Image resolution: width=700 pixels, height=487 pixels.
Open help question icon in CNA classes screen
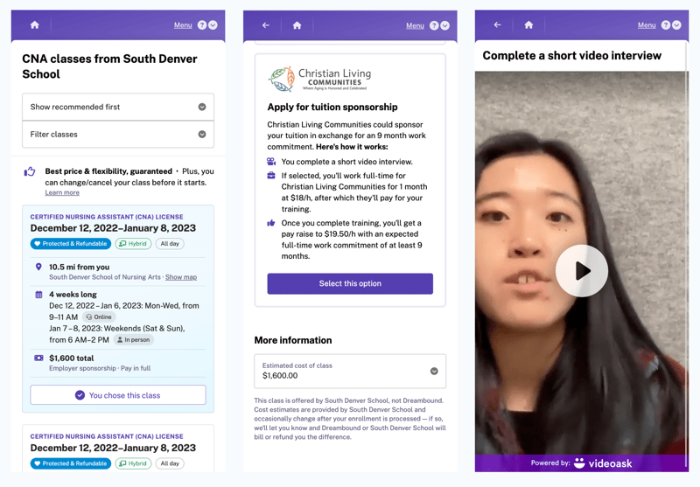pos(202,25)
